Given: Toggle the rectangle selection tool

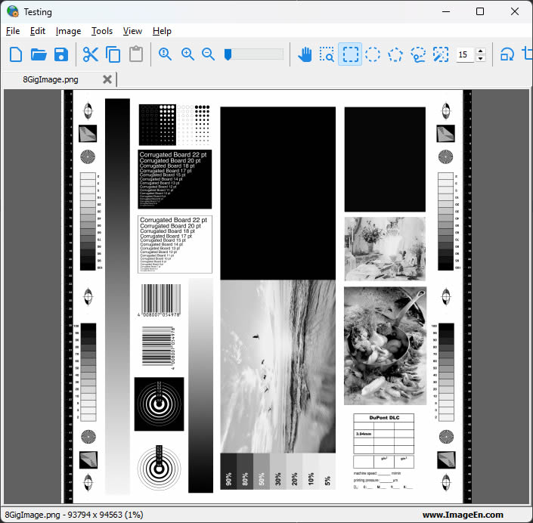Looking at the screenshot, I should [349, 54].
